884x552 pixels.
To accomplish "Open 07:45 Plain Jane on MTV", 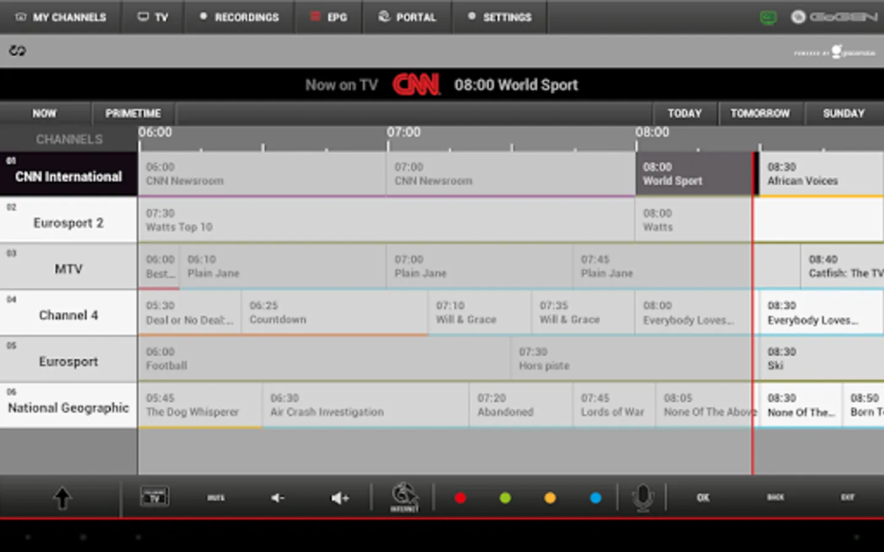I will coord(662,267).
